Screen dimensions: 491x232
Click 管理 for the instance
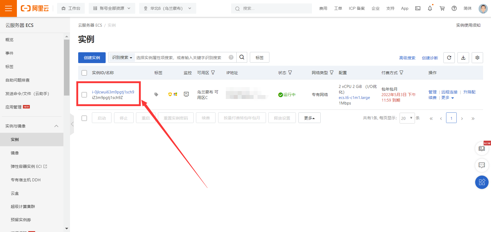click(x=432, y=92)
